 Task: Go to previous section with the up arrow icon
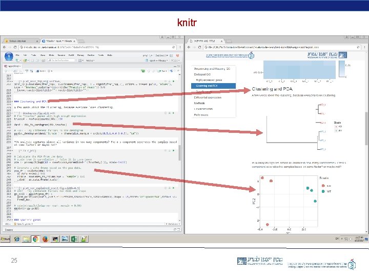tap(149, 71)
